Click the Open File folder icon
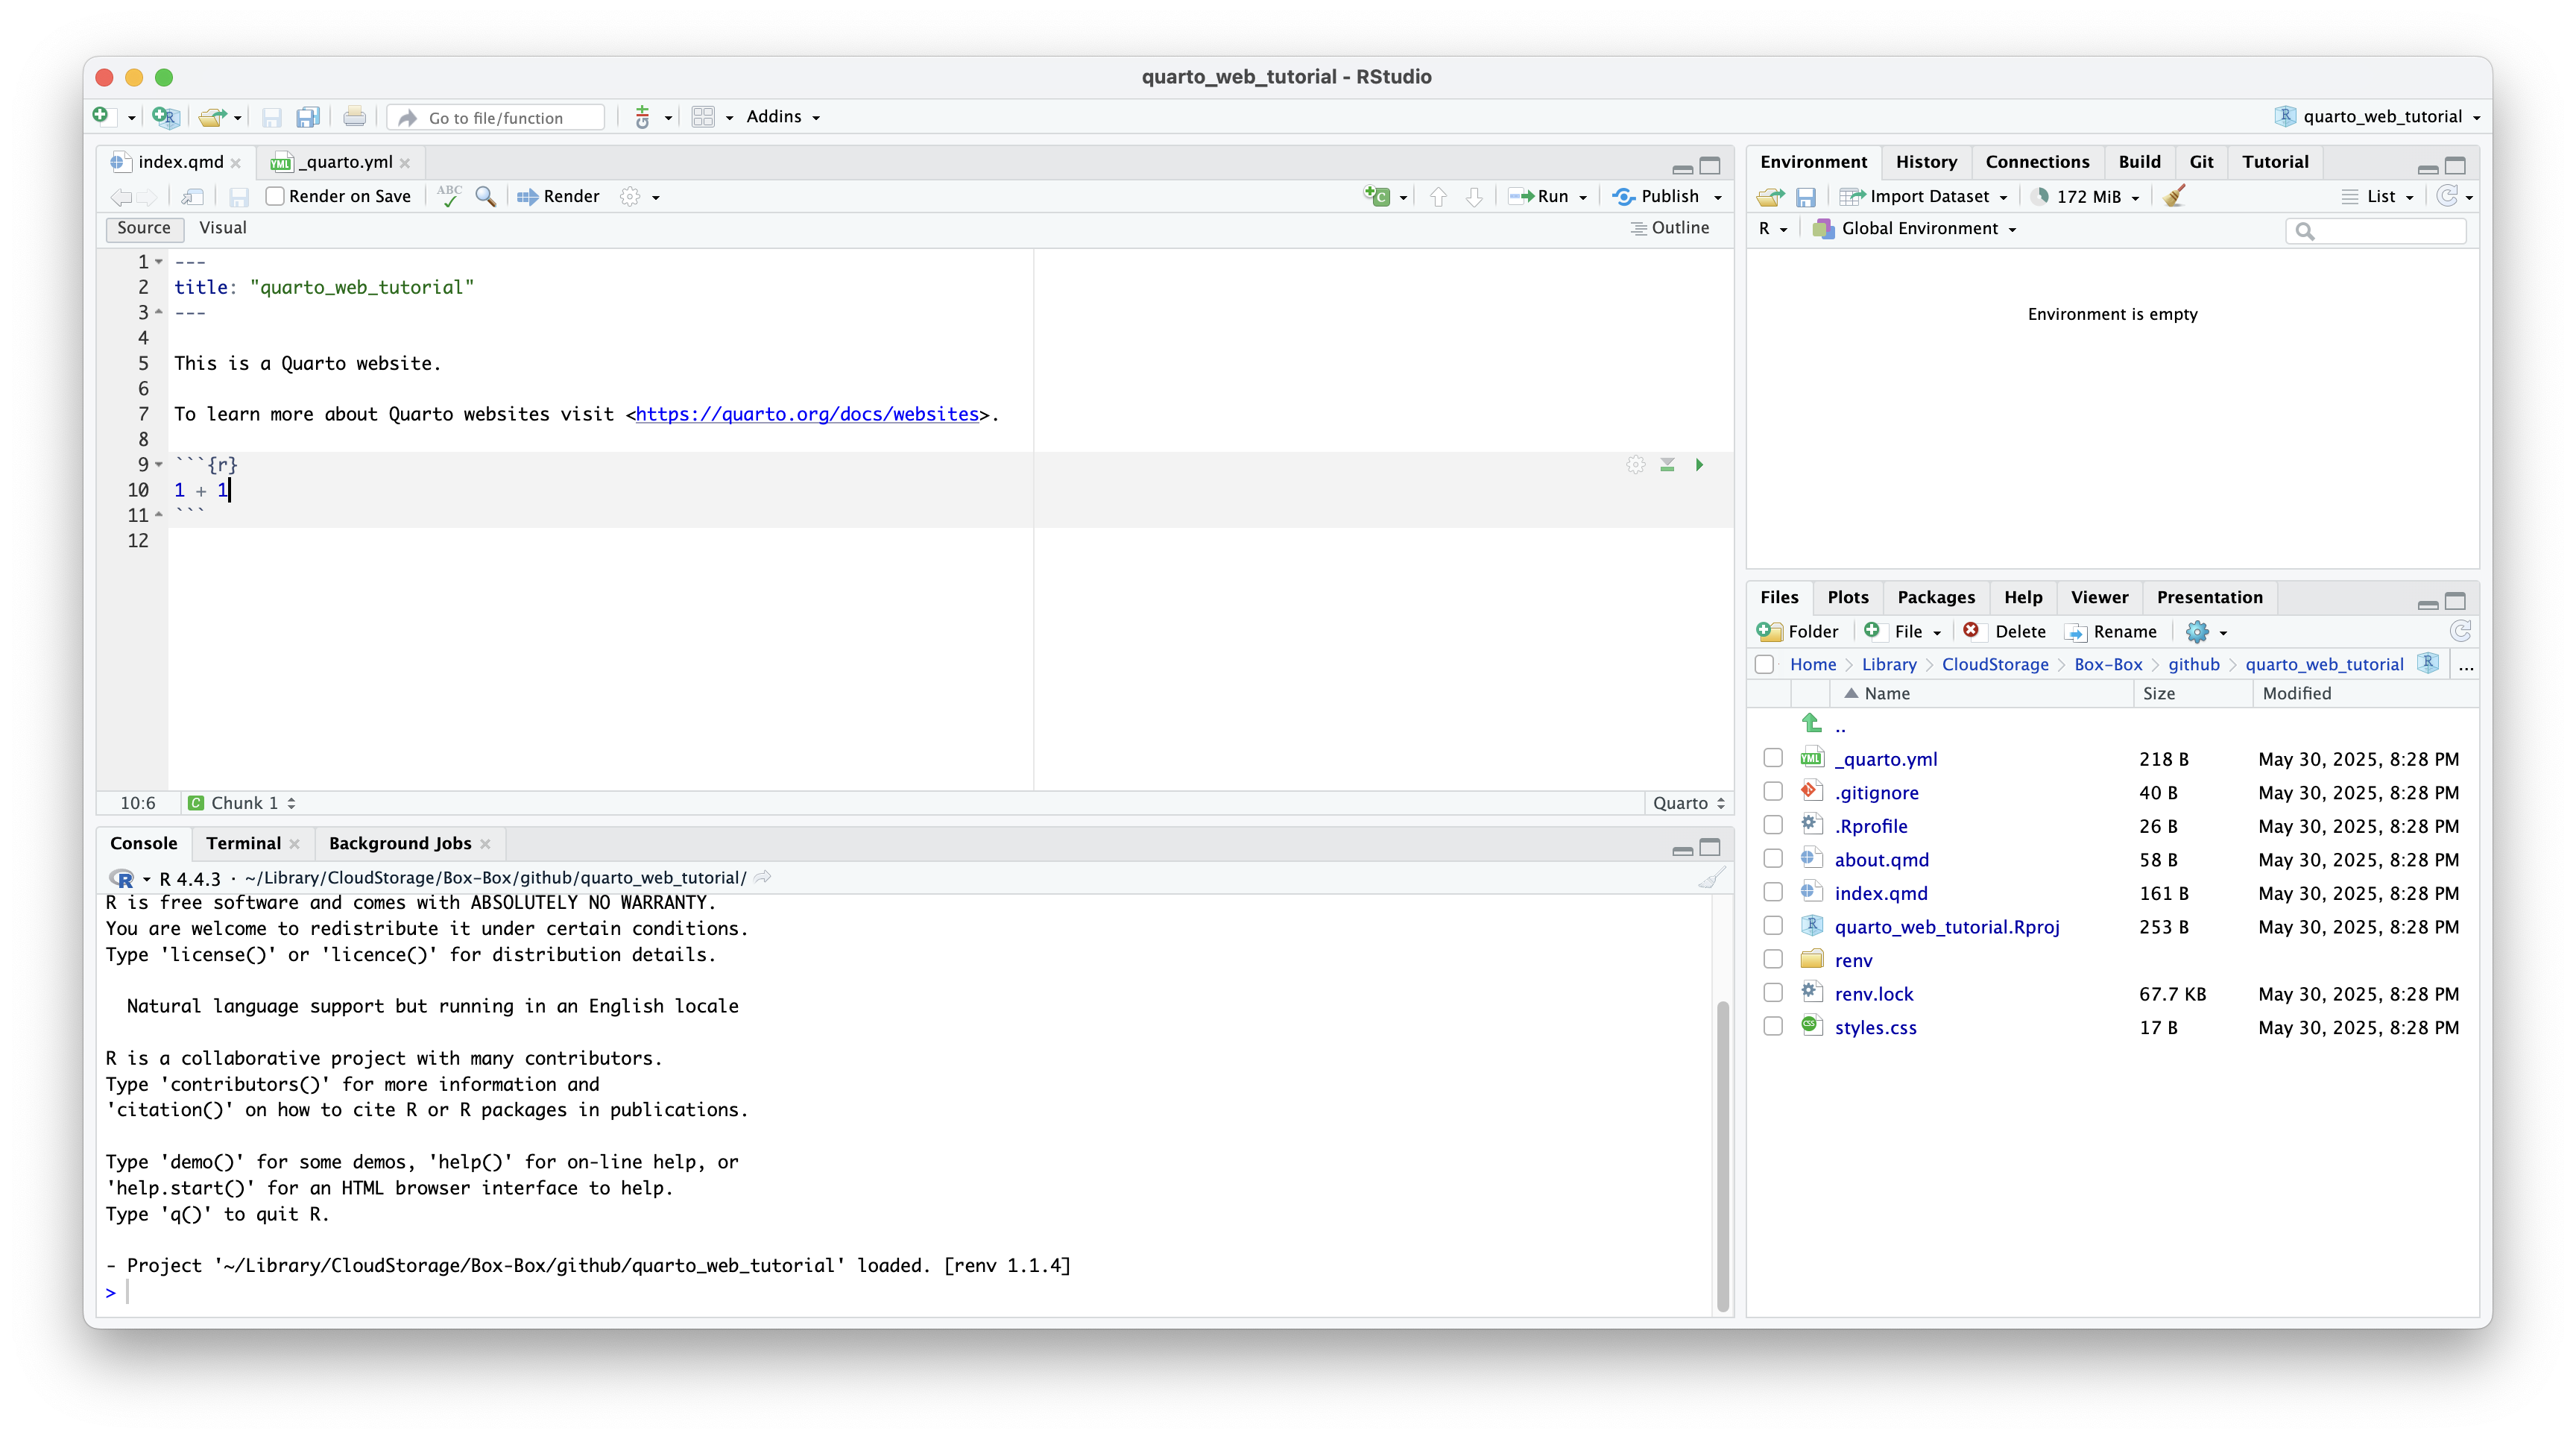This screenshot has height=1439, width=2576. tap(211, 117)
